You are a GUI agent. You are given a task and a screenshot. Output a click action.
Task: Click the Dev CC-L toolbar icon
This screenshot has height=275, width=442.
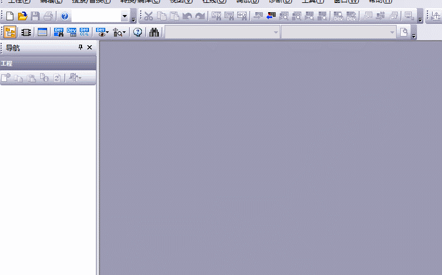pyautogui.click(x=85, y=32)
